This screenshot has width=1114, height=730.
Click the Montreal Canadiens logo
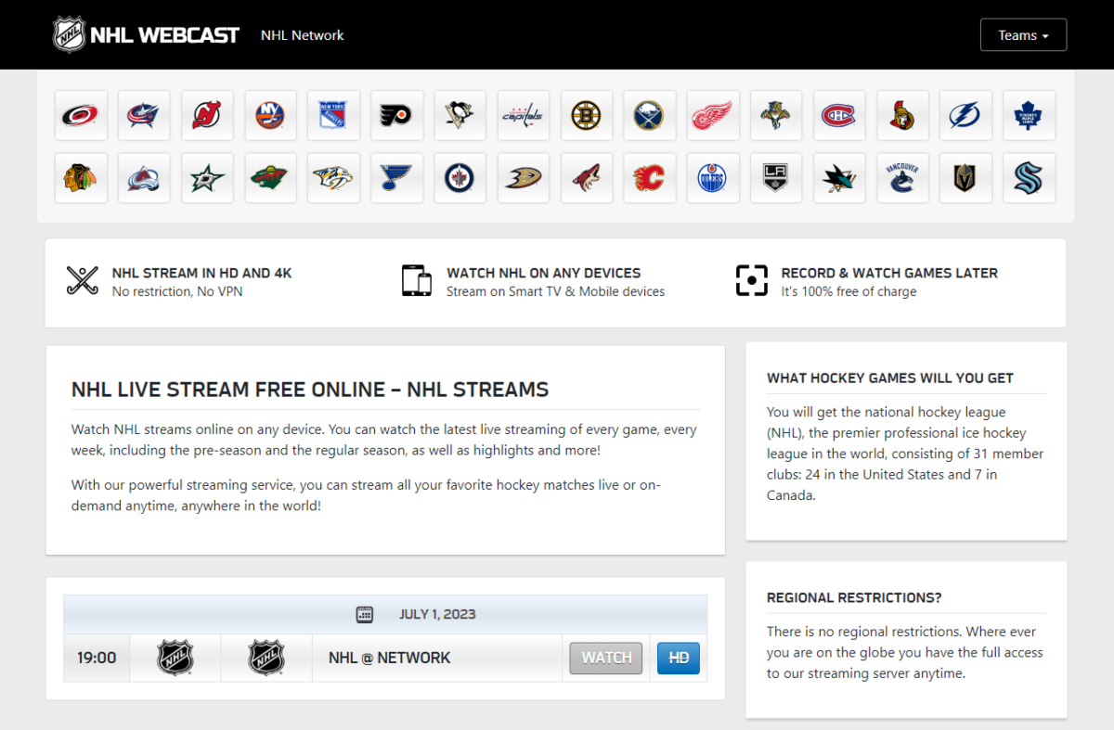point(839,115)
